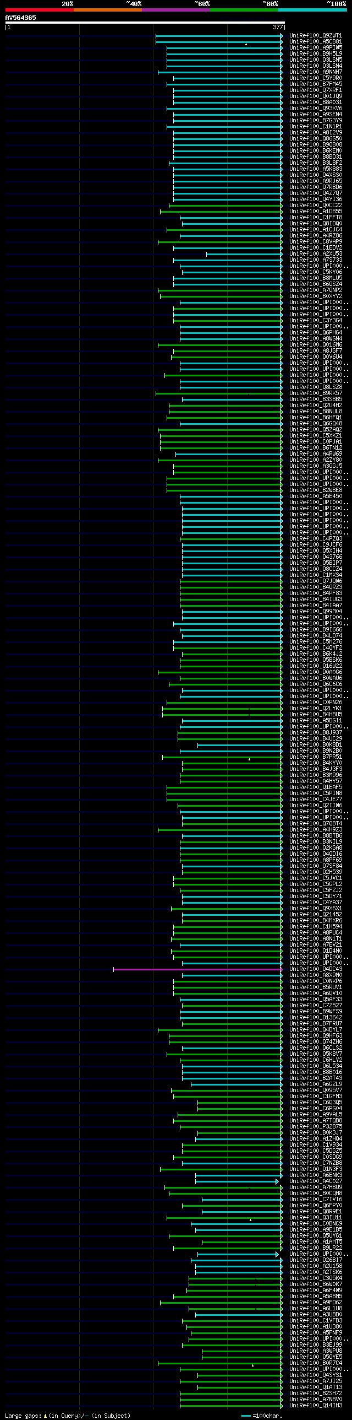Screen dimensions: 352x1420
Task: Select UniRef100_A7S733 hit name
Action: [x=316, y=260]
